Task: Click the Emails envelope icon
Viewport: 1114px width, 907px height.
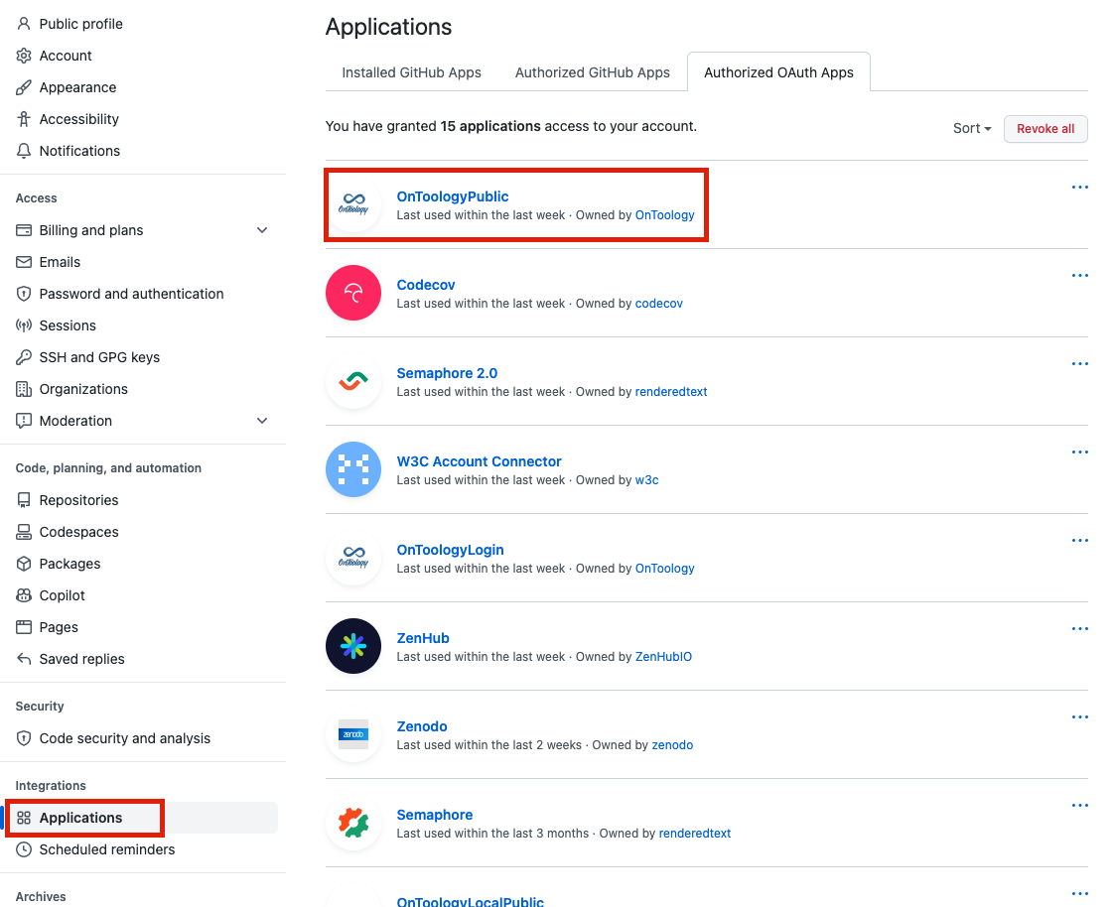Action: 24,262
